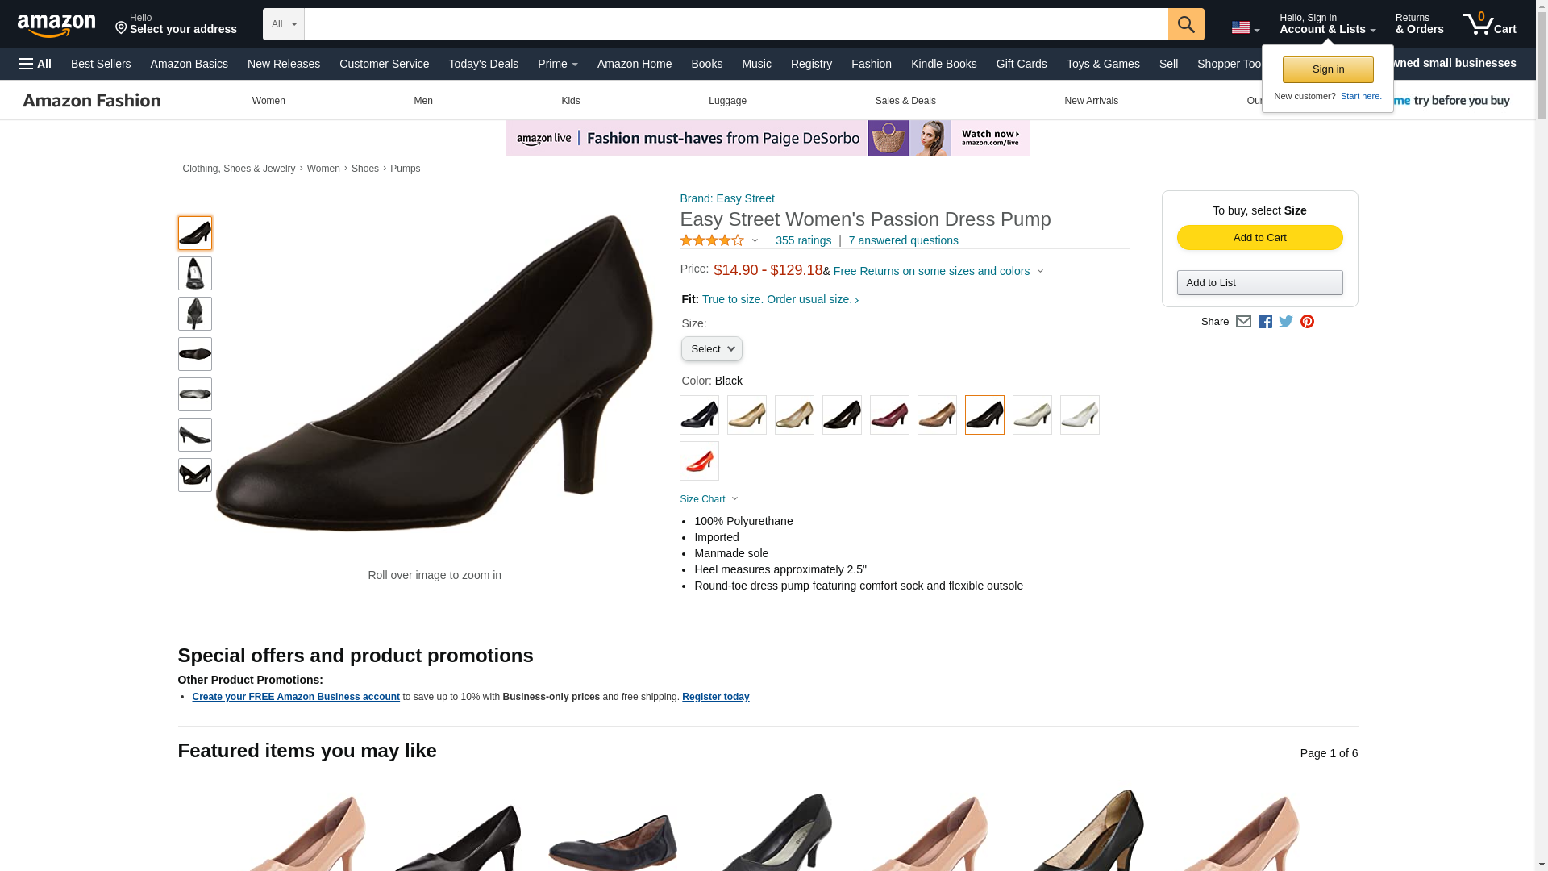
Task: Open the Women fashion tab
Action: point(268,101)
